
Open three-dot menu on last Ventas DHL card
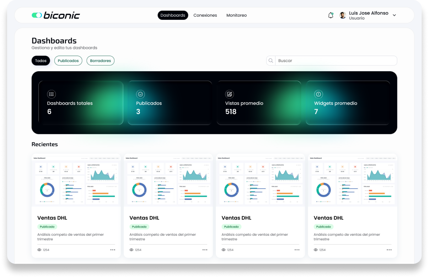[x=389, y=250]
